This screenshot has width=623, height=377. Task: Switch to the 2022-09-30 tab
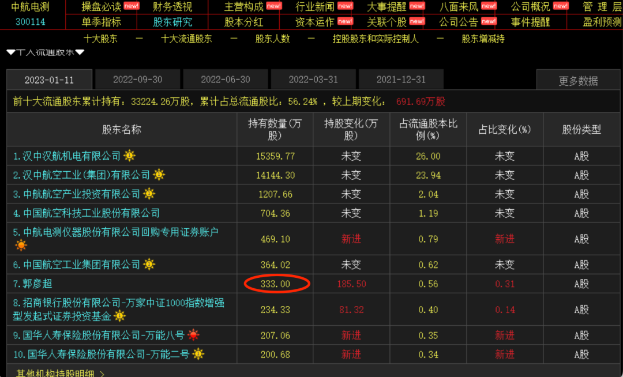point(137,80)
